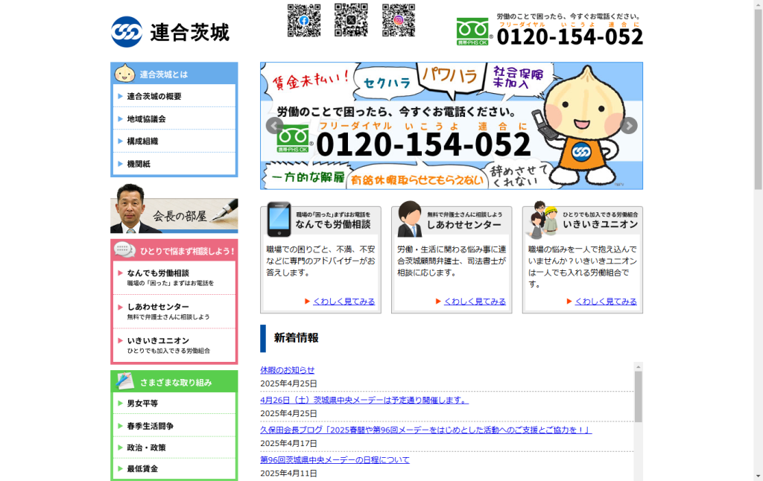Open 構成組織 sidebar item

click(x=142, y=141)
